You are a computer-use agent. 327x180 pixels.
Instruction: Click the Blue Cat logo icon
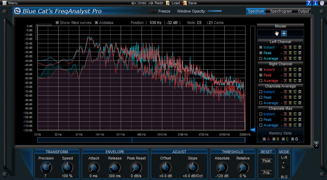coord(17,11)
